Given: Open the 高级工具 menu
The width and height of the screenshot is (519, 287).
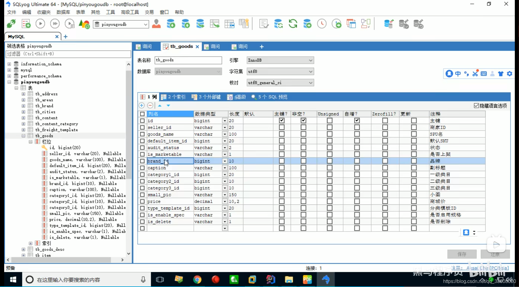Looking at the screenshot, I should point(130,12).
